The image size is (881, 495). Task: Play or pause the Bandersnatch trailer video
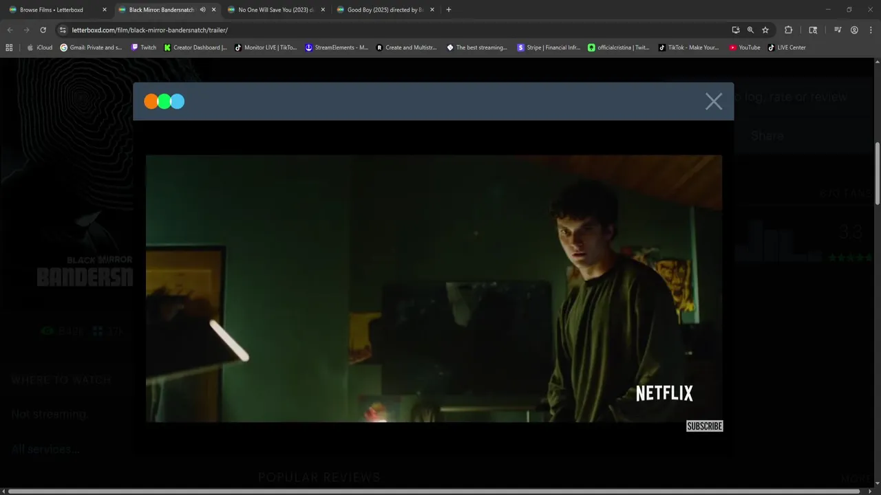(x=434, y=288)
